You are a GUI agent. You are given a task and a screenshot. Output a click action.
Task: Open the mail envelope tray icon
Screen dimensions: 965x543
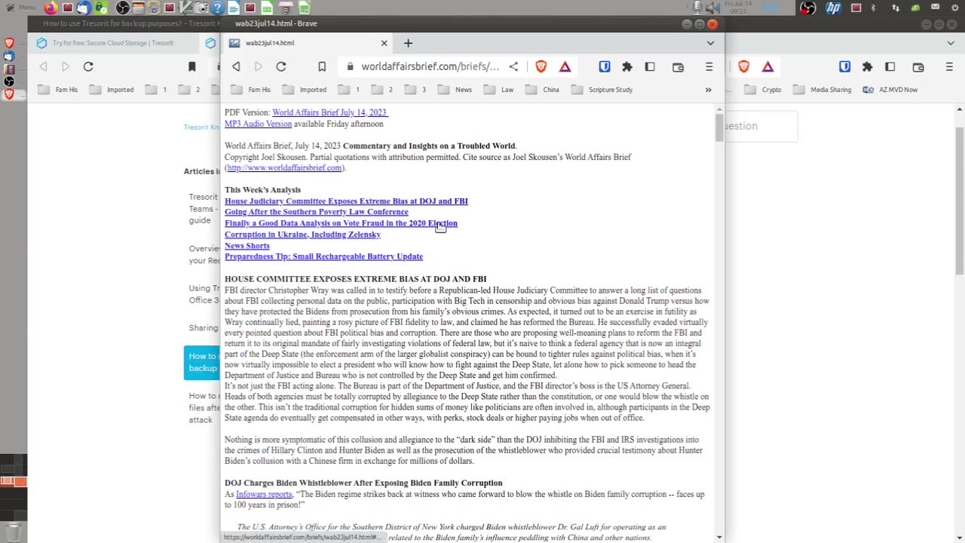[936, 8]
